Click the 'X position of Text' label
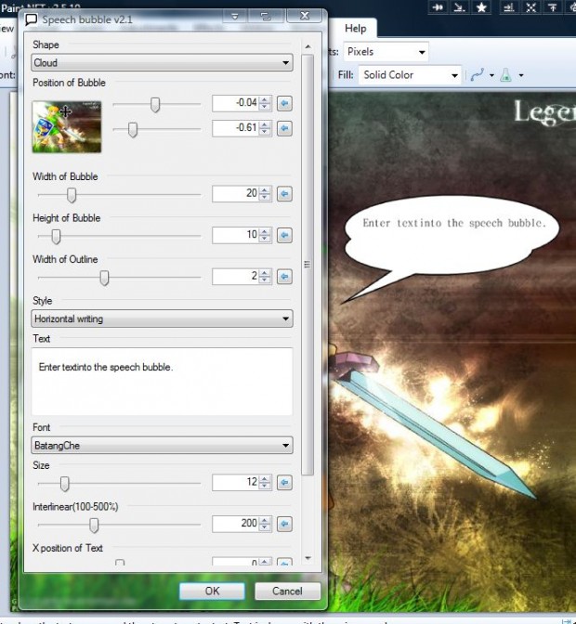Viewport: 576px width, 624px height. 68,549
